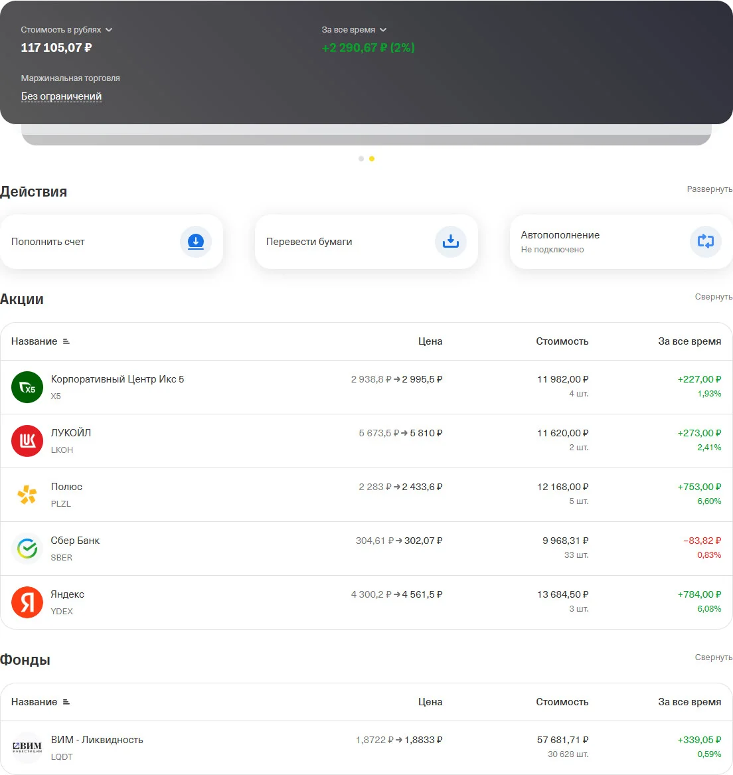Click the Маржинальная торговля label
The height and width of the screenshot is (775, 733).
(x=70, y=78)
